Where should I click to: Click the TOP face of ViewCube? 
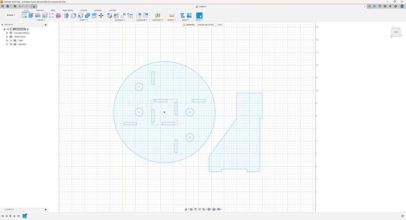(x=396, y=32)
